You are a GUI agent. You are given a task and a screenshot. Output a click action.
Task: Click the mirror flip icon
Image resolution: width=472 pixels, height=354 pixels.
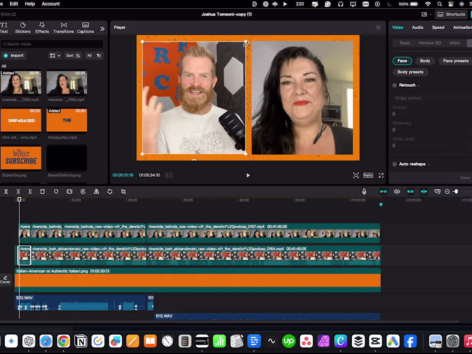click(x=97, y=192)
